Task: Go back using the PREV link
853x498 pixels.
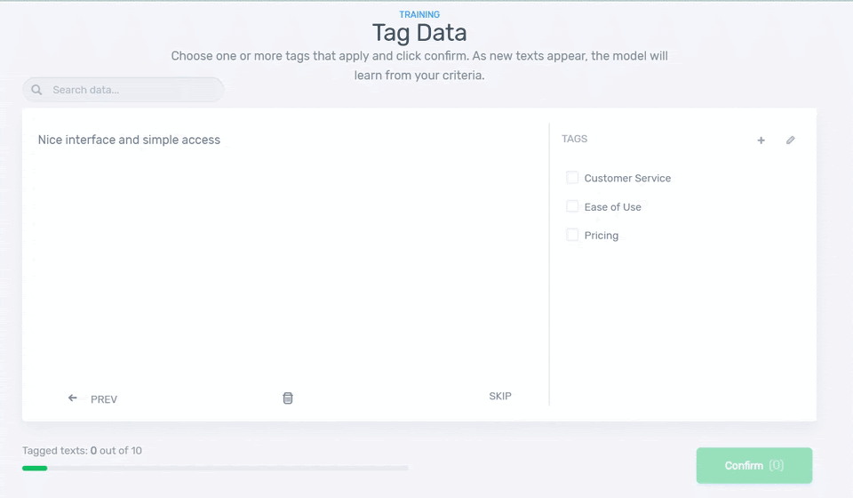Action: [x=103, y=399]
